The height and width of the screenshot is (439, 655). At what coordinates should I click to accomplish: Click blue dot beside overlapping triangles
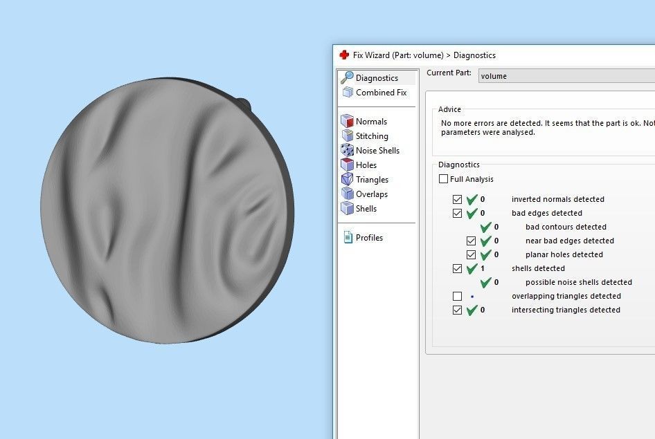(472, 297)
